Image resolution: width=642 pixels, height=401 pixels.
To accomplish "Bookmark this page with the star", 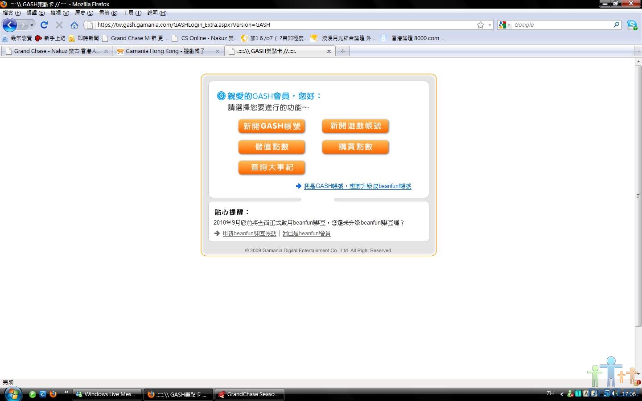I will point(480,25).
